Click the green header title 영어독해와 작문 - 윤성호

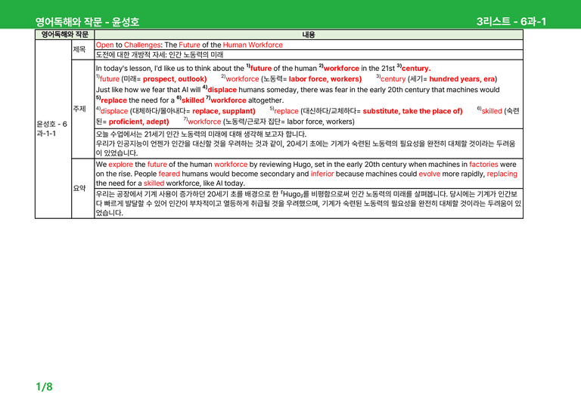coord(87,22)
